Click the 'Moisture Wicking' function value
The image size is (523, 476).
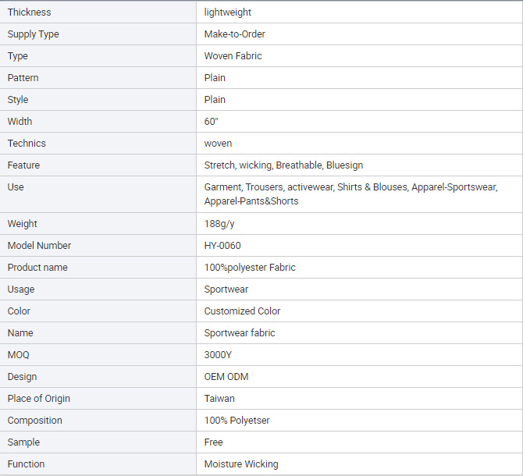pos(241,464)
